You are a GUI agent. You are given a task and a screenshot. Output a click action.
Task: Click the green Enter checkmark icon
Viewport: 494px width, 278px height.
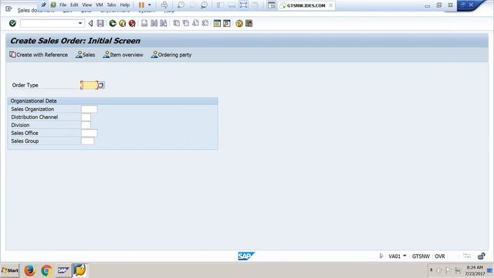pos(12,23)
